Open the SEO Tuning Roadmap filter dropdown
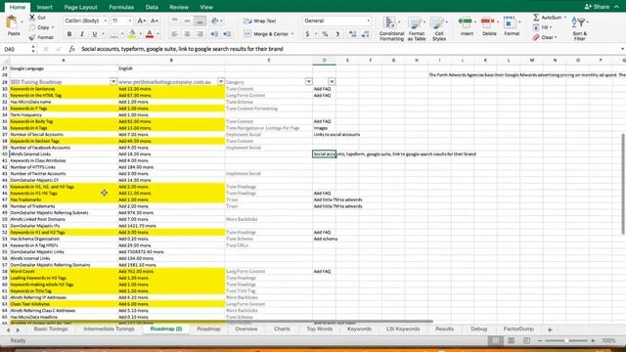Image resolution: width=626 pixels, height=352 pixels. pos(113,82)
